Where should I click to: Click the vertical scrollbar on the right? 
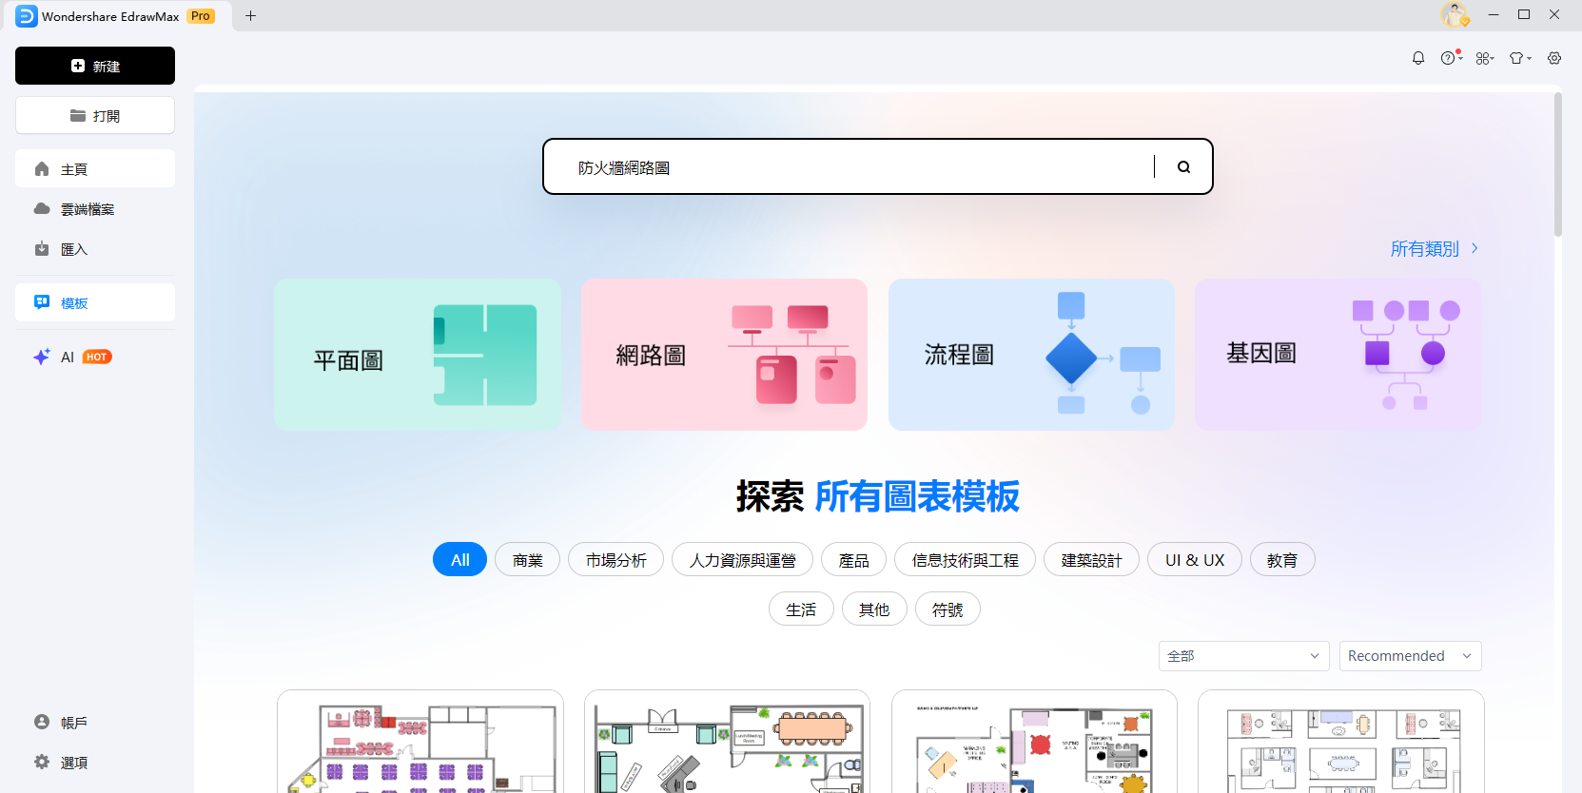(1557, 164)
